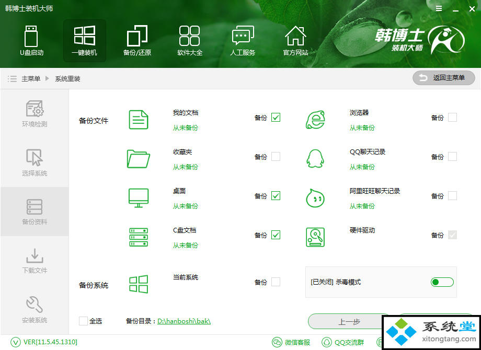481x350 pixels.
Task: Click the 我的文档 label text
Action: [186, 113]
